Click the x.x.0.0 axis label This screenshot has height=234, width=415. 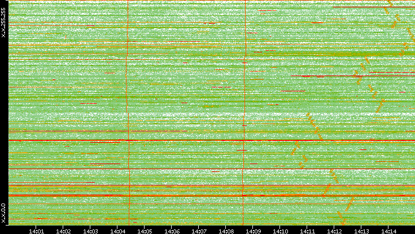[3, 213]
